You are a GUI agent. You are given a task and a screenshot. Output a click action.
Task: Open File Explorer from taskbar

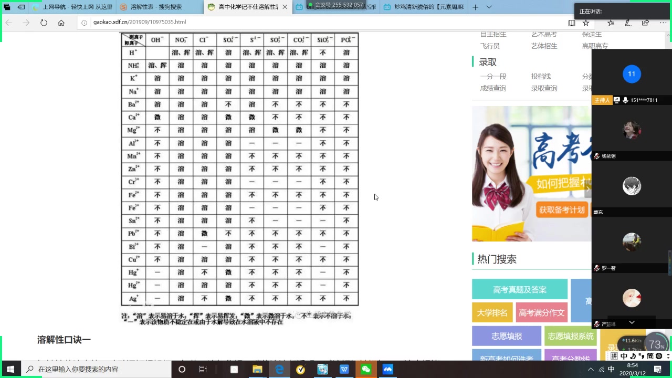point(257,370)
